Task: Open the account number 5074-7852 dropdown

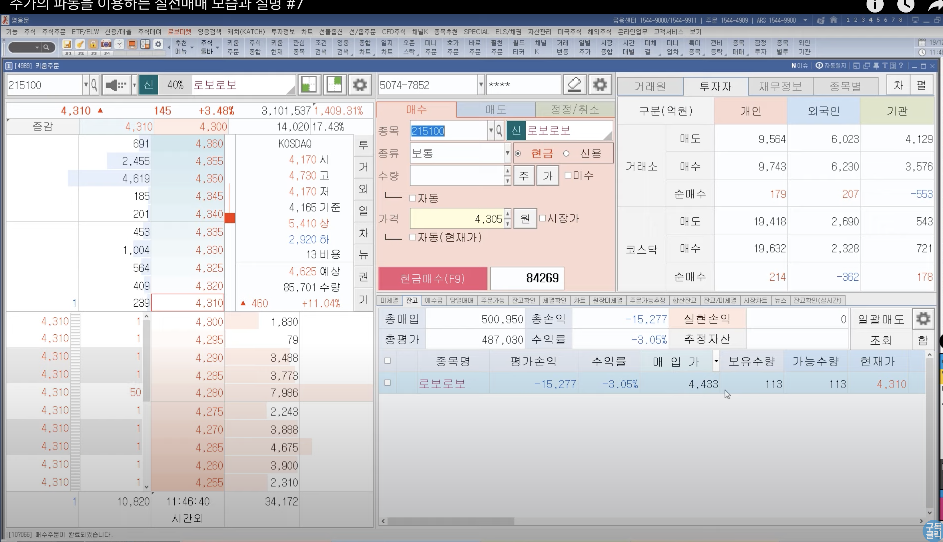Action: [x=481, y=85]
